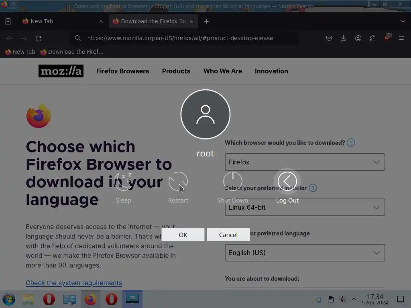
Task: Open the Firefox hamburger menu
Action: 401,38
